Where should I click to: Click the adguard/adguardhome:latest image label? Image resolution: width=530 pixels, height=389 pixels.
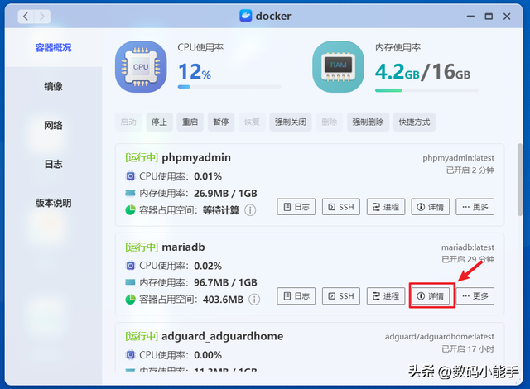[x=440, y=336]
